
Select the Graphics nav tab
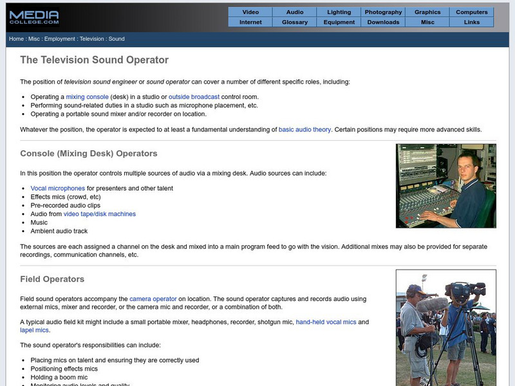427,12
